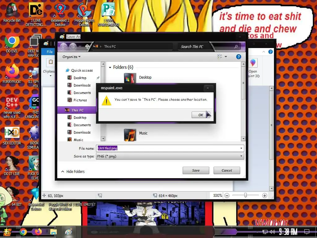Click the Start button on taskbar
The image size is (317, 238).
click(x=7, y=232)
